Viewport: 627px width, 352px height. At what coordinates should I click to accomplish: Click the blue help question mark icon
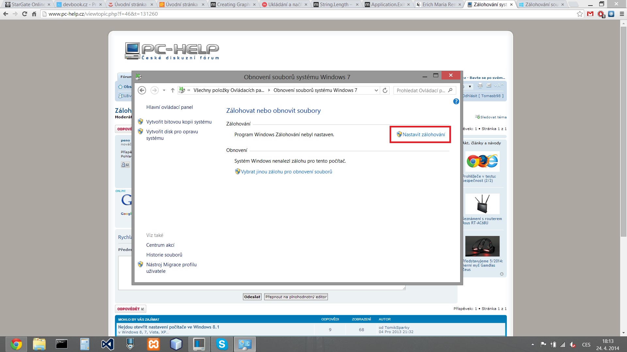click(x=456, y=102)
